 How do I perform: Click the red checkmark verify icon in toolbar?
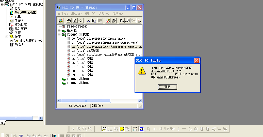139,21
